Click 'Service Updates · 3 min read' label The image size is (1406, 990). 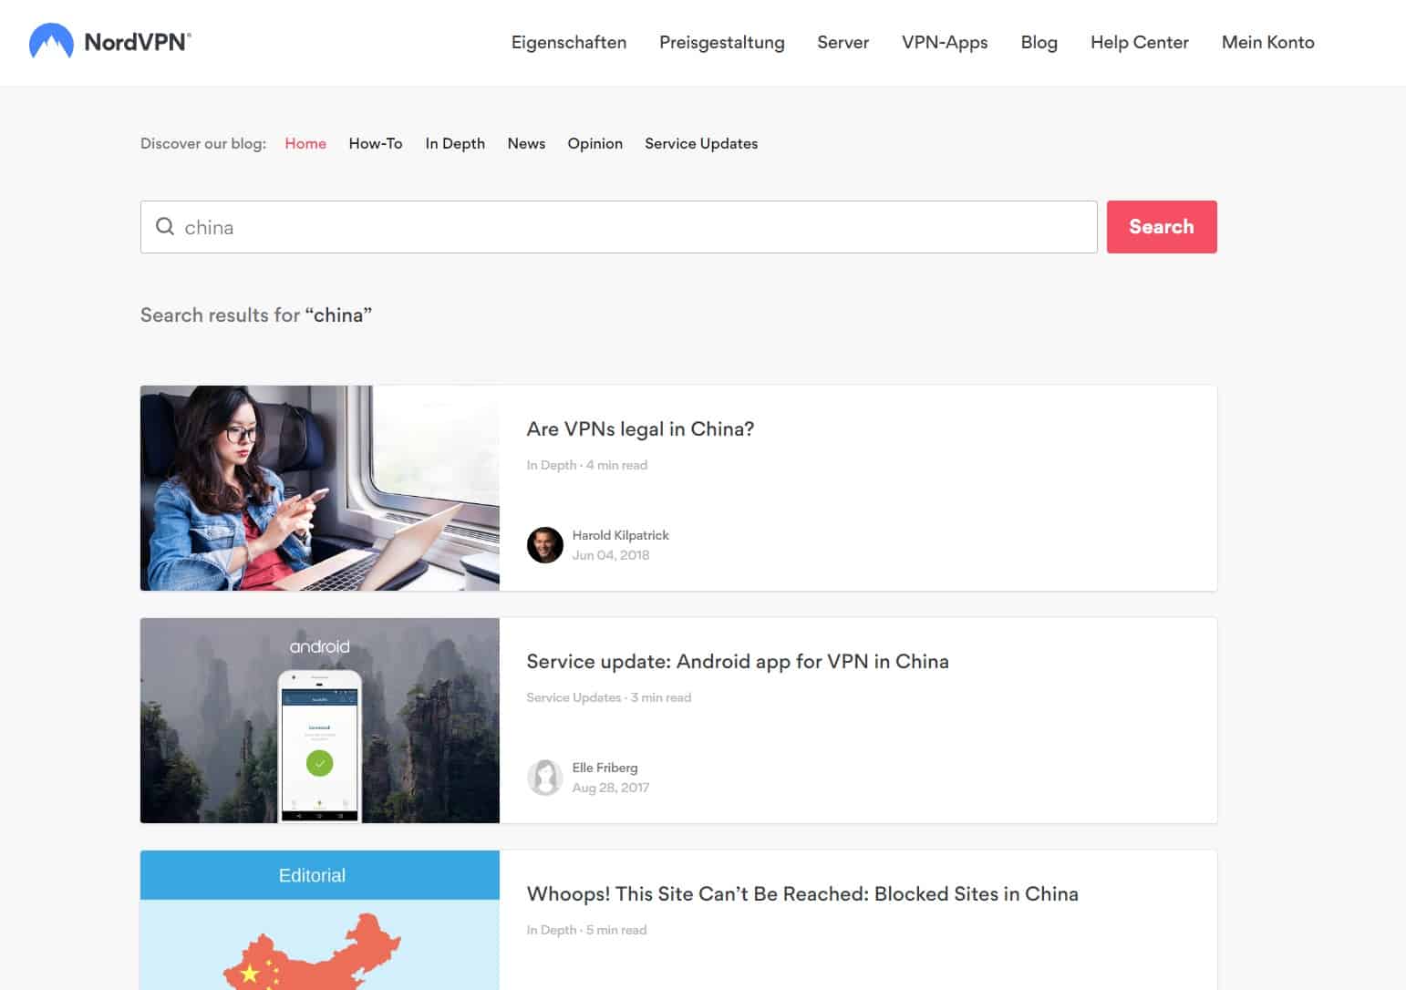click(x=609, y=697)
